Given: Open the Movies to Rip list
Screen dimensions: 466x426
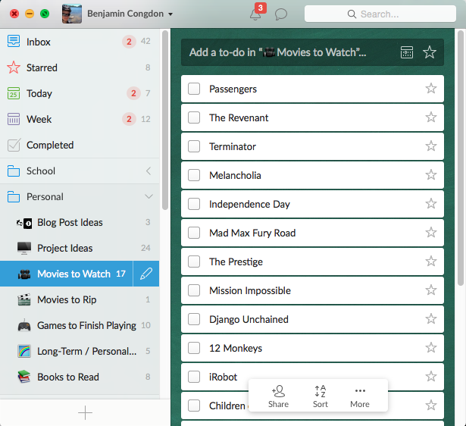Looking at the screenshot, I should point(80,299).
